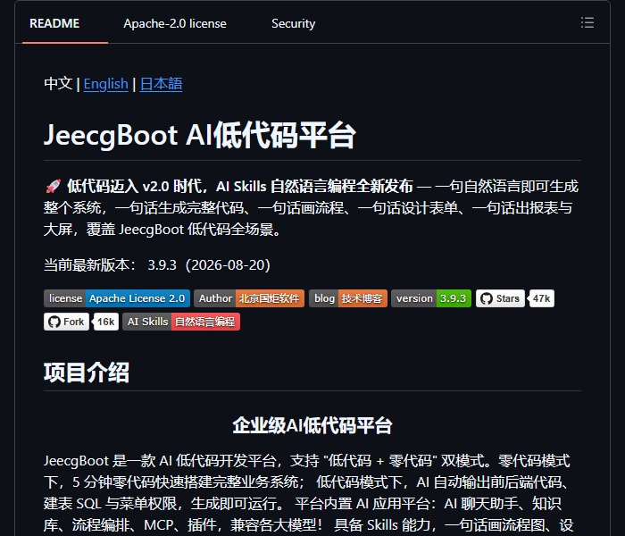This screenshot has width=625, height=536.
Task: Click the license Apache License 2.0 badge
Action: point(117,298)
